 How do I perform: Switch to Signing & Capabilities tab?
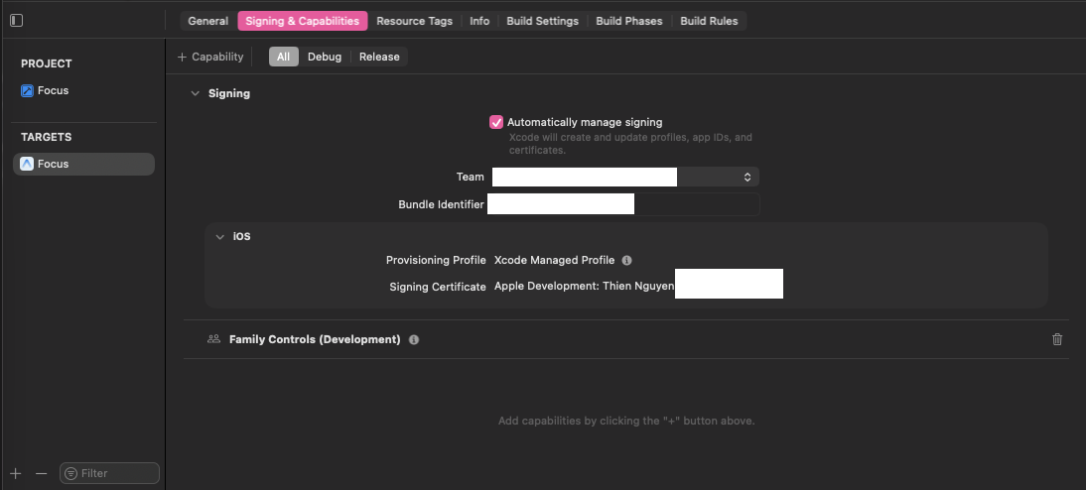[302, 21]
